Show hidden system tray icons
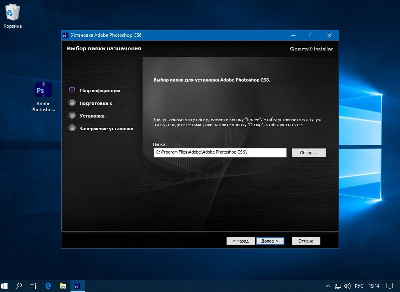 tap(328, 286)
